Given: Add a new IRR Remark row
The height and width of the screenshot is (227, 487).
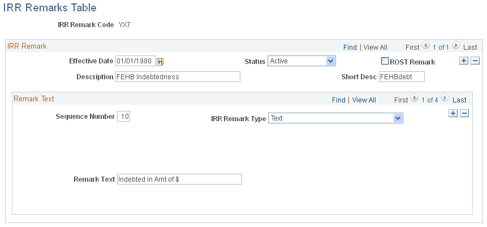Looking at the screenshot, I should pyautogui.click(x=464, y=61).
